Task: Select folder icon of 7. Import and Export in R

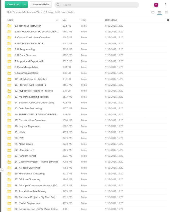Action: 9,61
